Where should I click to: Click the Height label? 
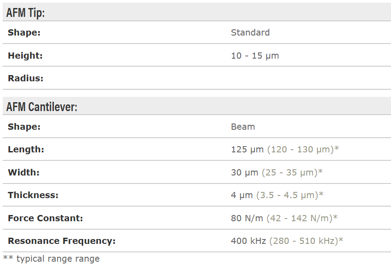coord(25,56)
